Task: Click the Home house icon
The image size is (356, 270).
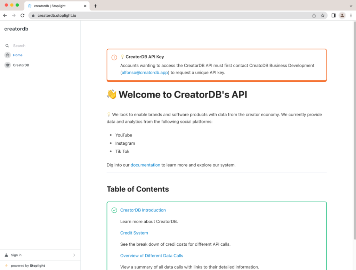Action: tap(8, 55)
